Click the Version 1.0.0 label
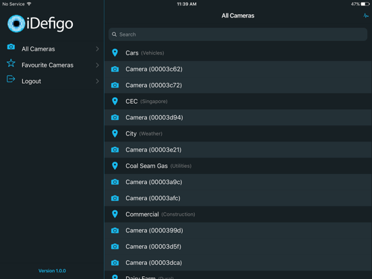This screenshot has width=372, height=279. click(x=52, y=271)
